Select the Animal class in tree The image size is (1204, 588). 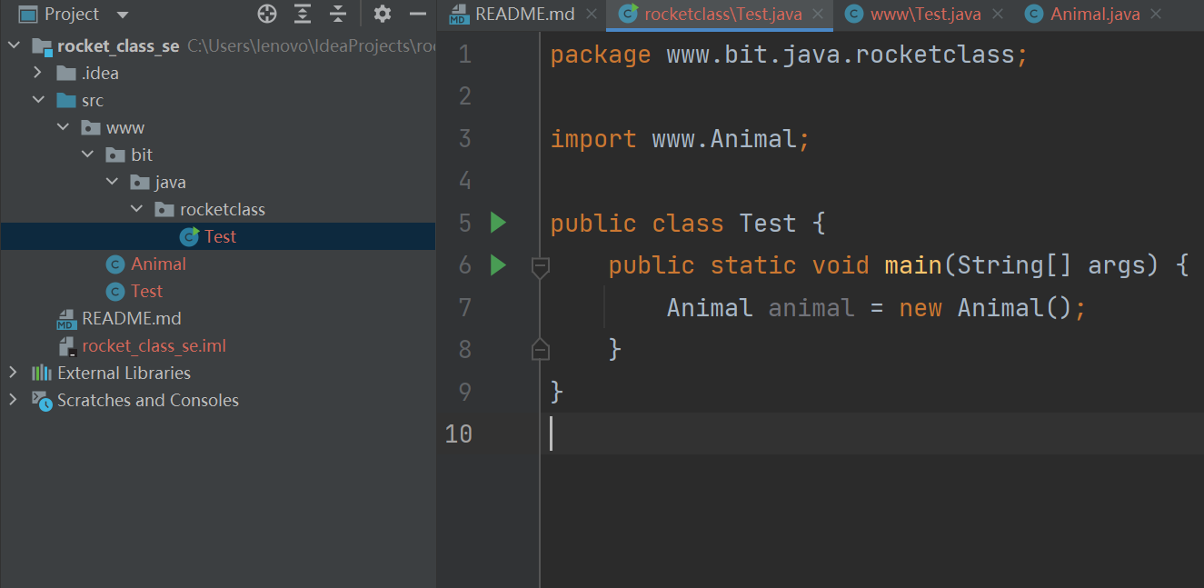pos(158,264)
